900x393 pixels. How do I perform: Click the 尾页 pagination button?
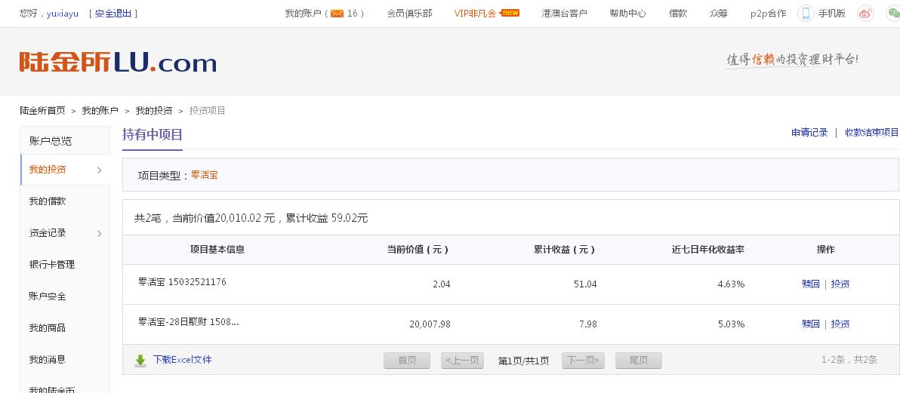[638, 361]
